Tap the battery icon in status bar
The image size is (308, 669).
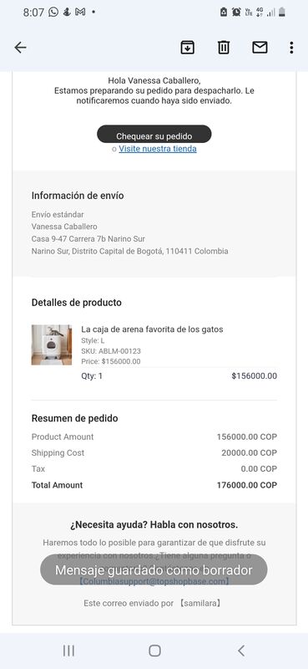281,13
